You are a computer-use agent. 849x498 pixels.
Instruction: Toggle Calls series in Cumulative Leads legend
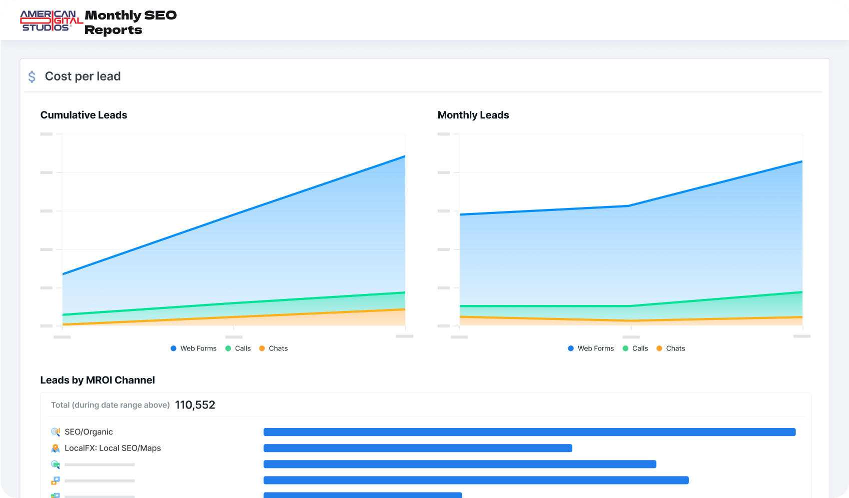click(238, 348)
